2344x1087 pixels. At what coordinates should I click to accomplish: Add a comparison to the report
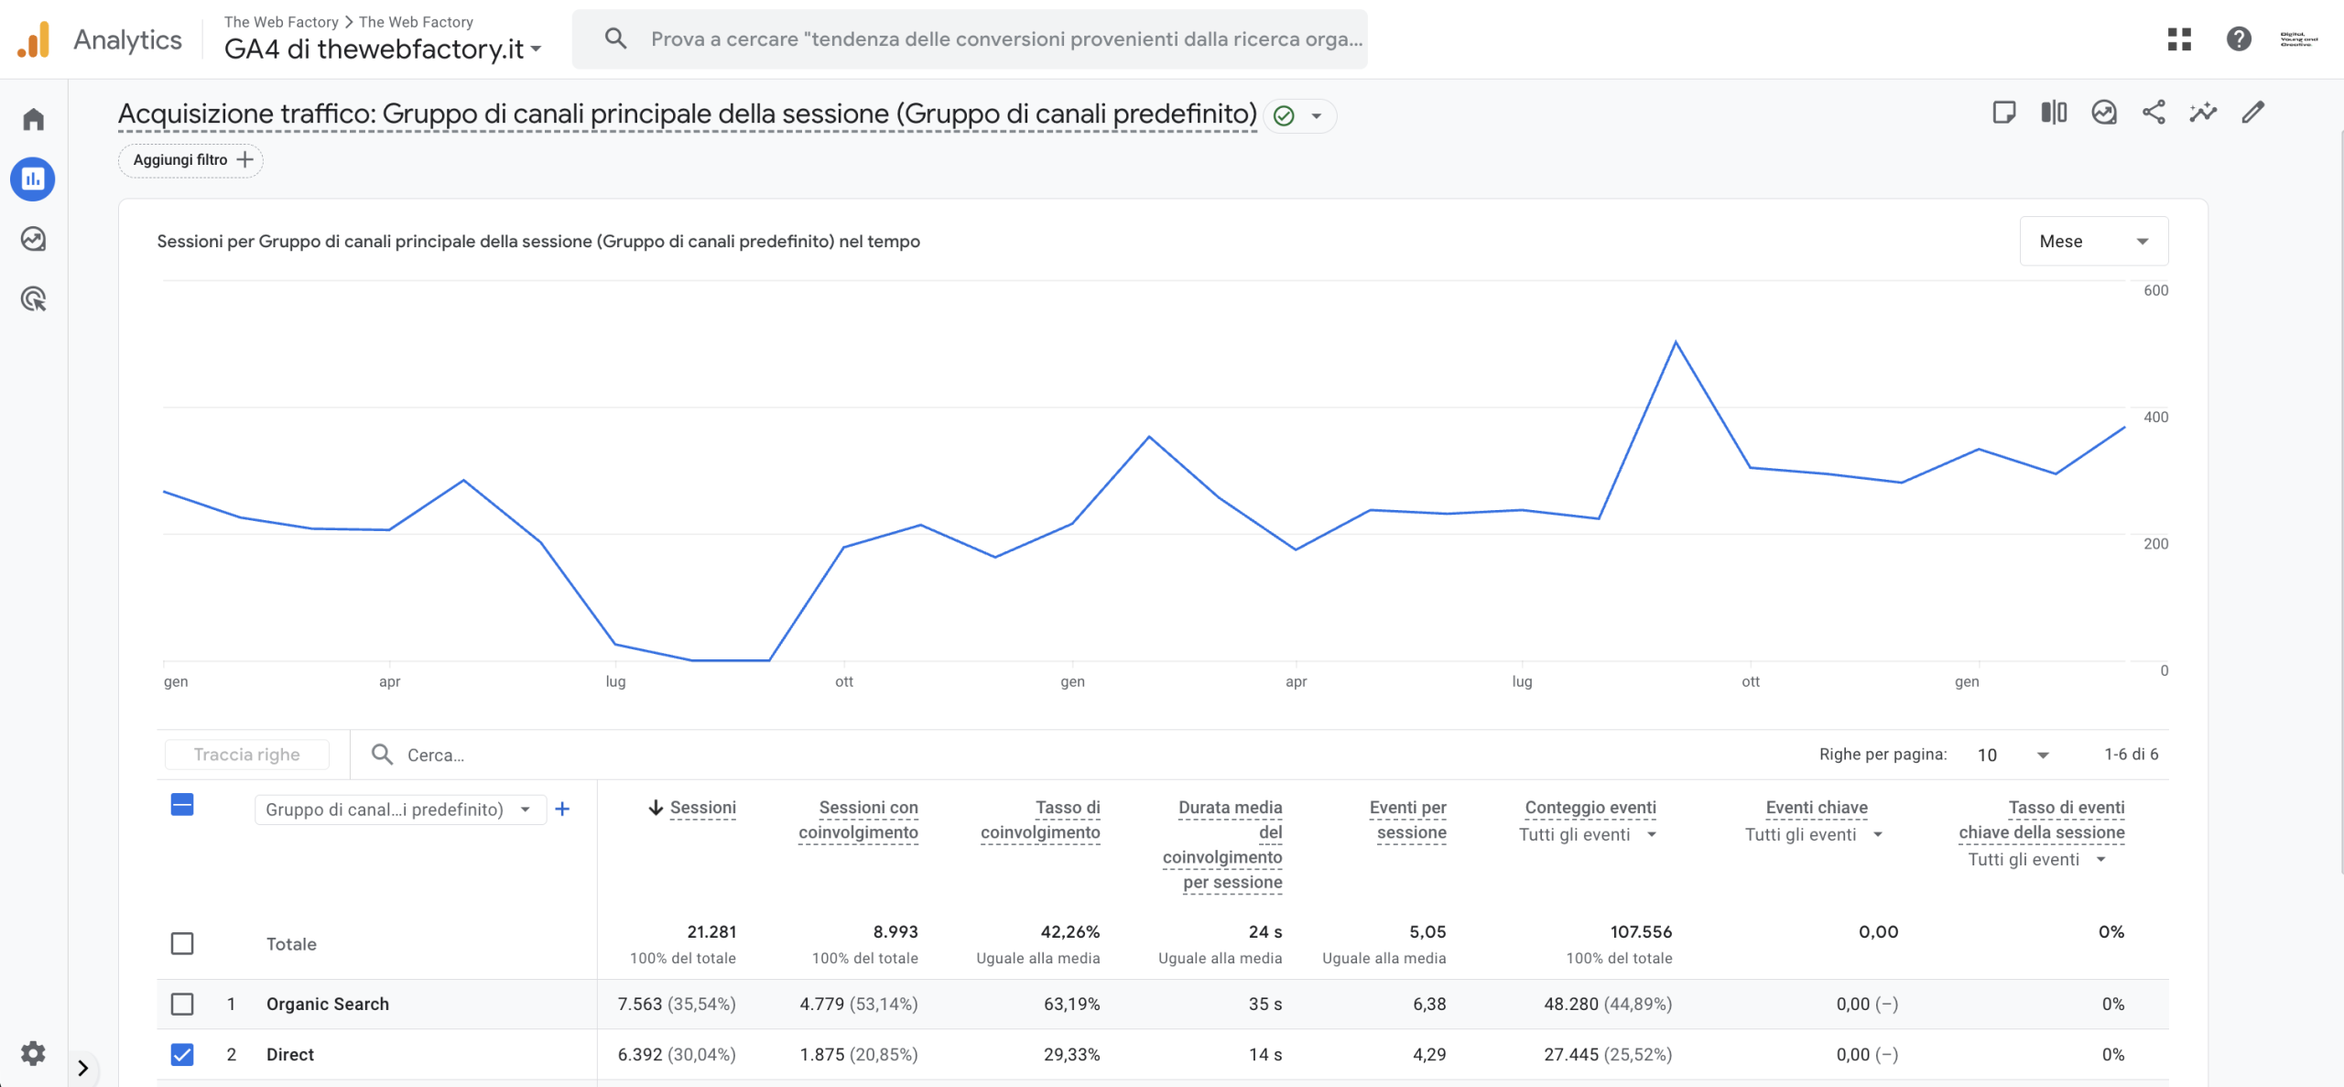[x=2053, y=112]
